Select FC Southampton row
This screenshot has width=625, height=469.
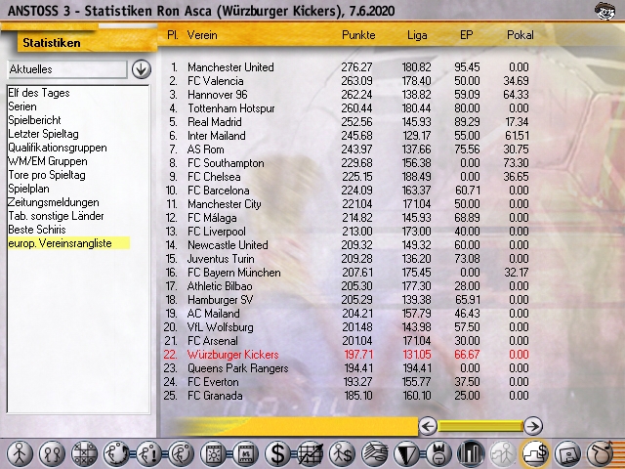pos(347,163)
